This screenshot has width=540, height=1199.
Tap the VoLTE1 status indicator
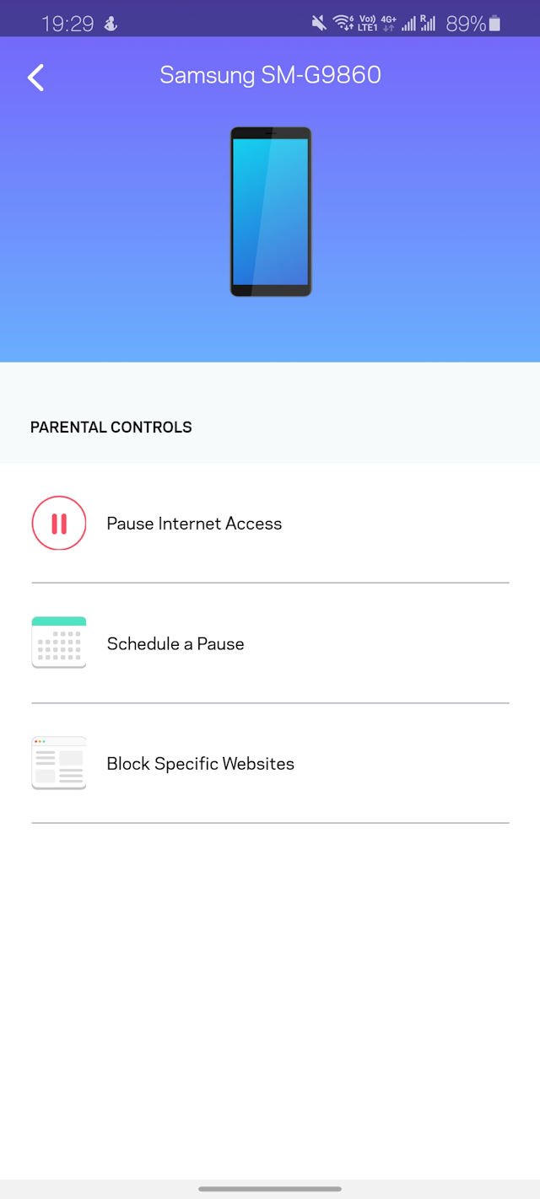click(x=367, y=24)
